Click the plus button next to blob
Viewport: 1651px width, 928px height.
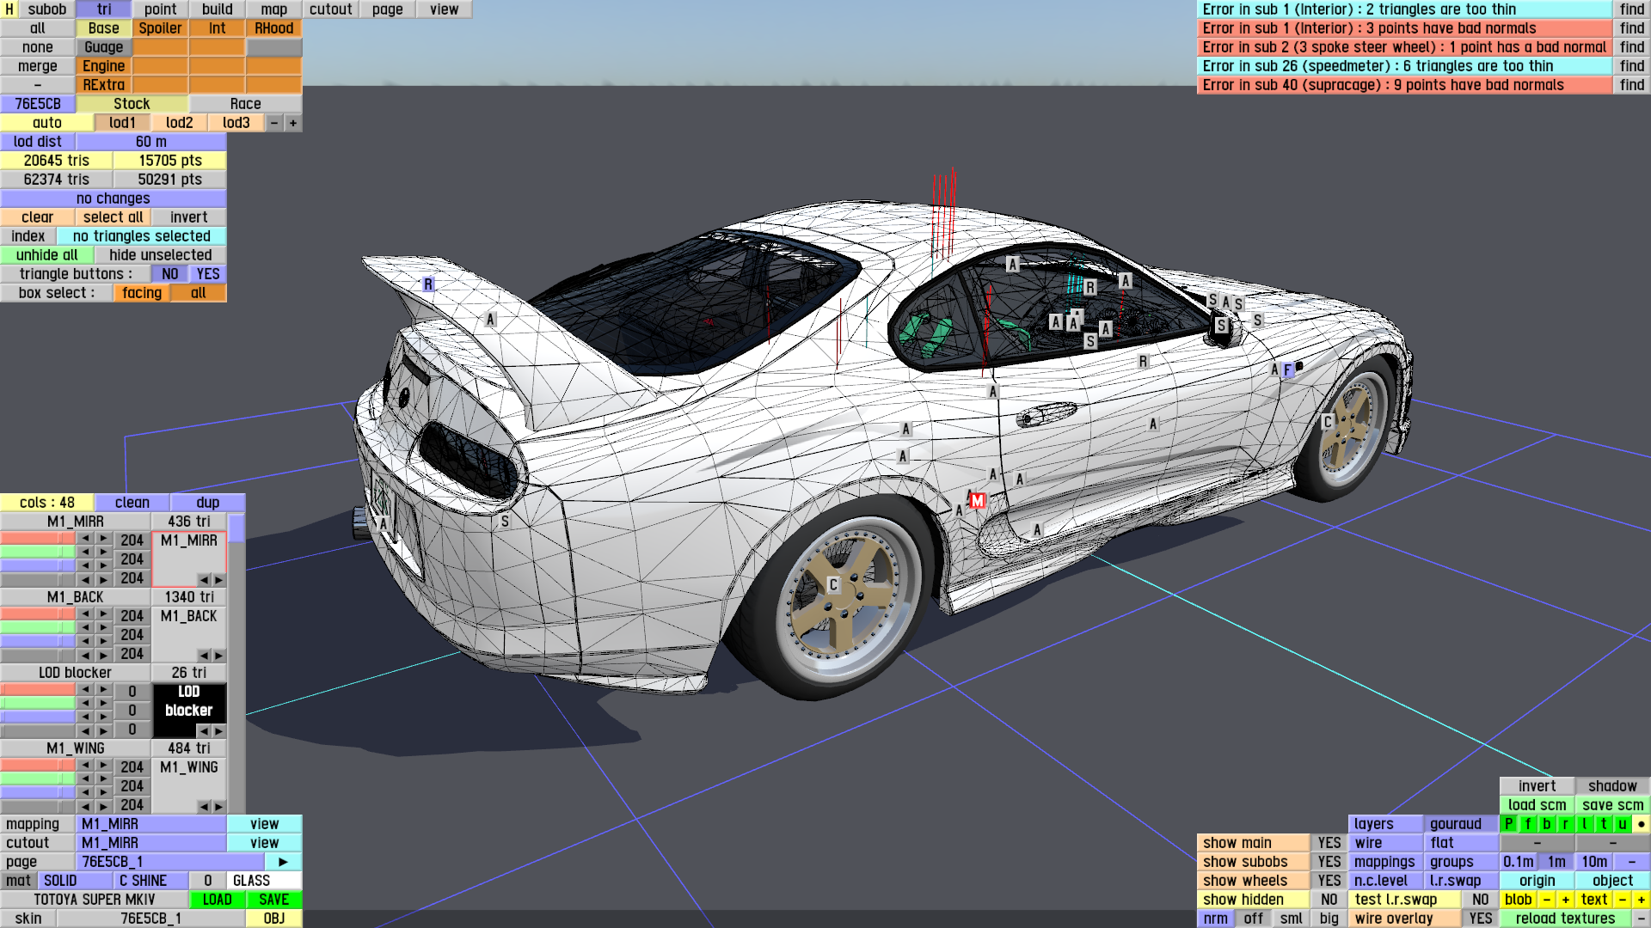coord(1565,900)
